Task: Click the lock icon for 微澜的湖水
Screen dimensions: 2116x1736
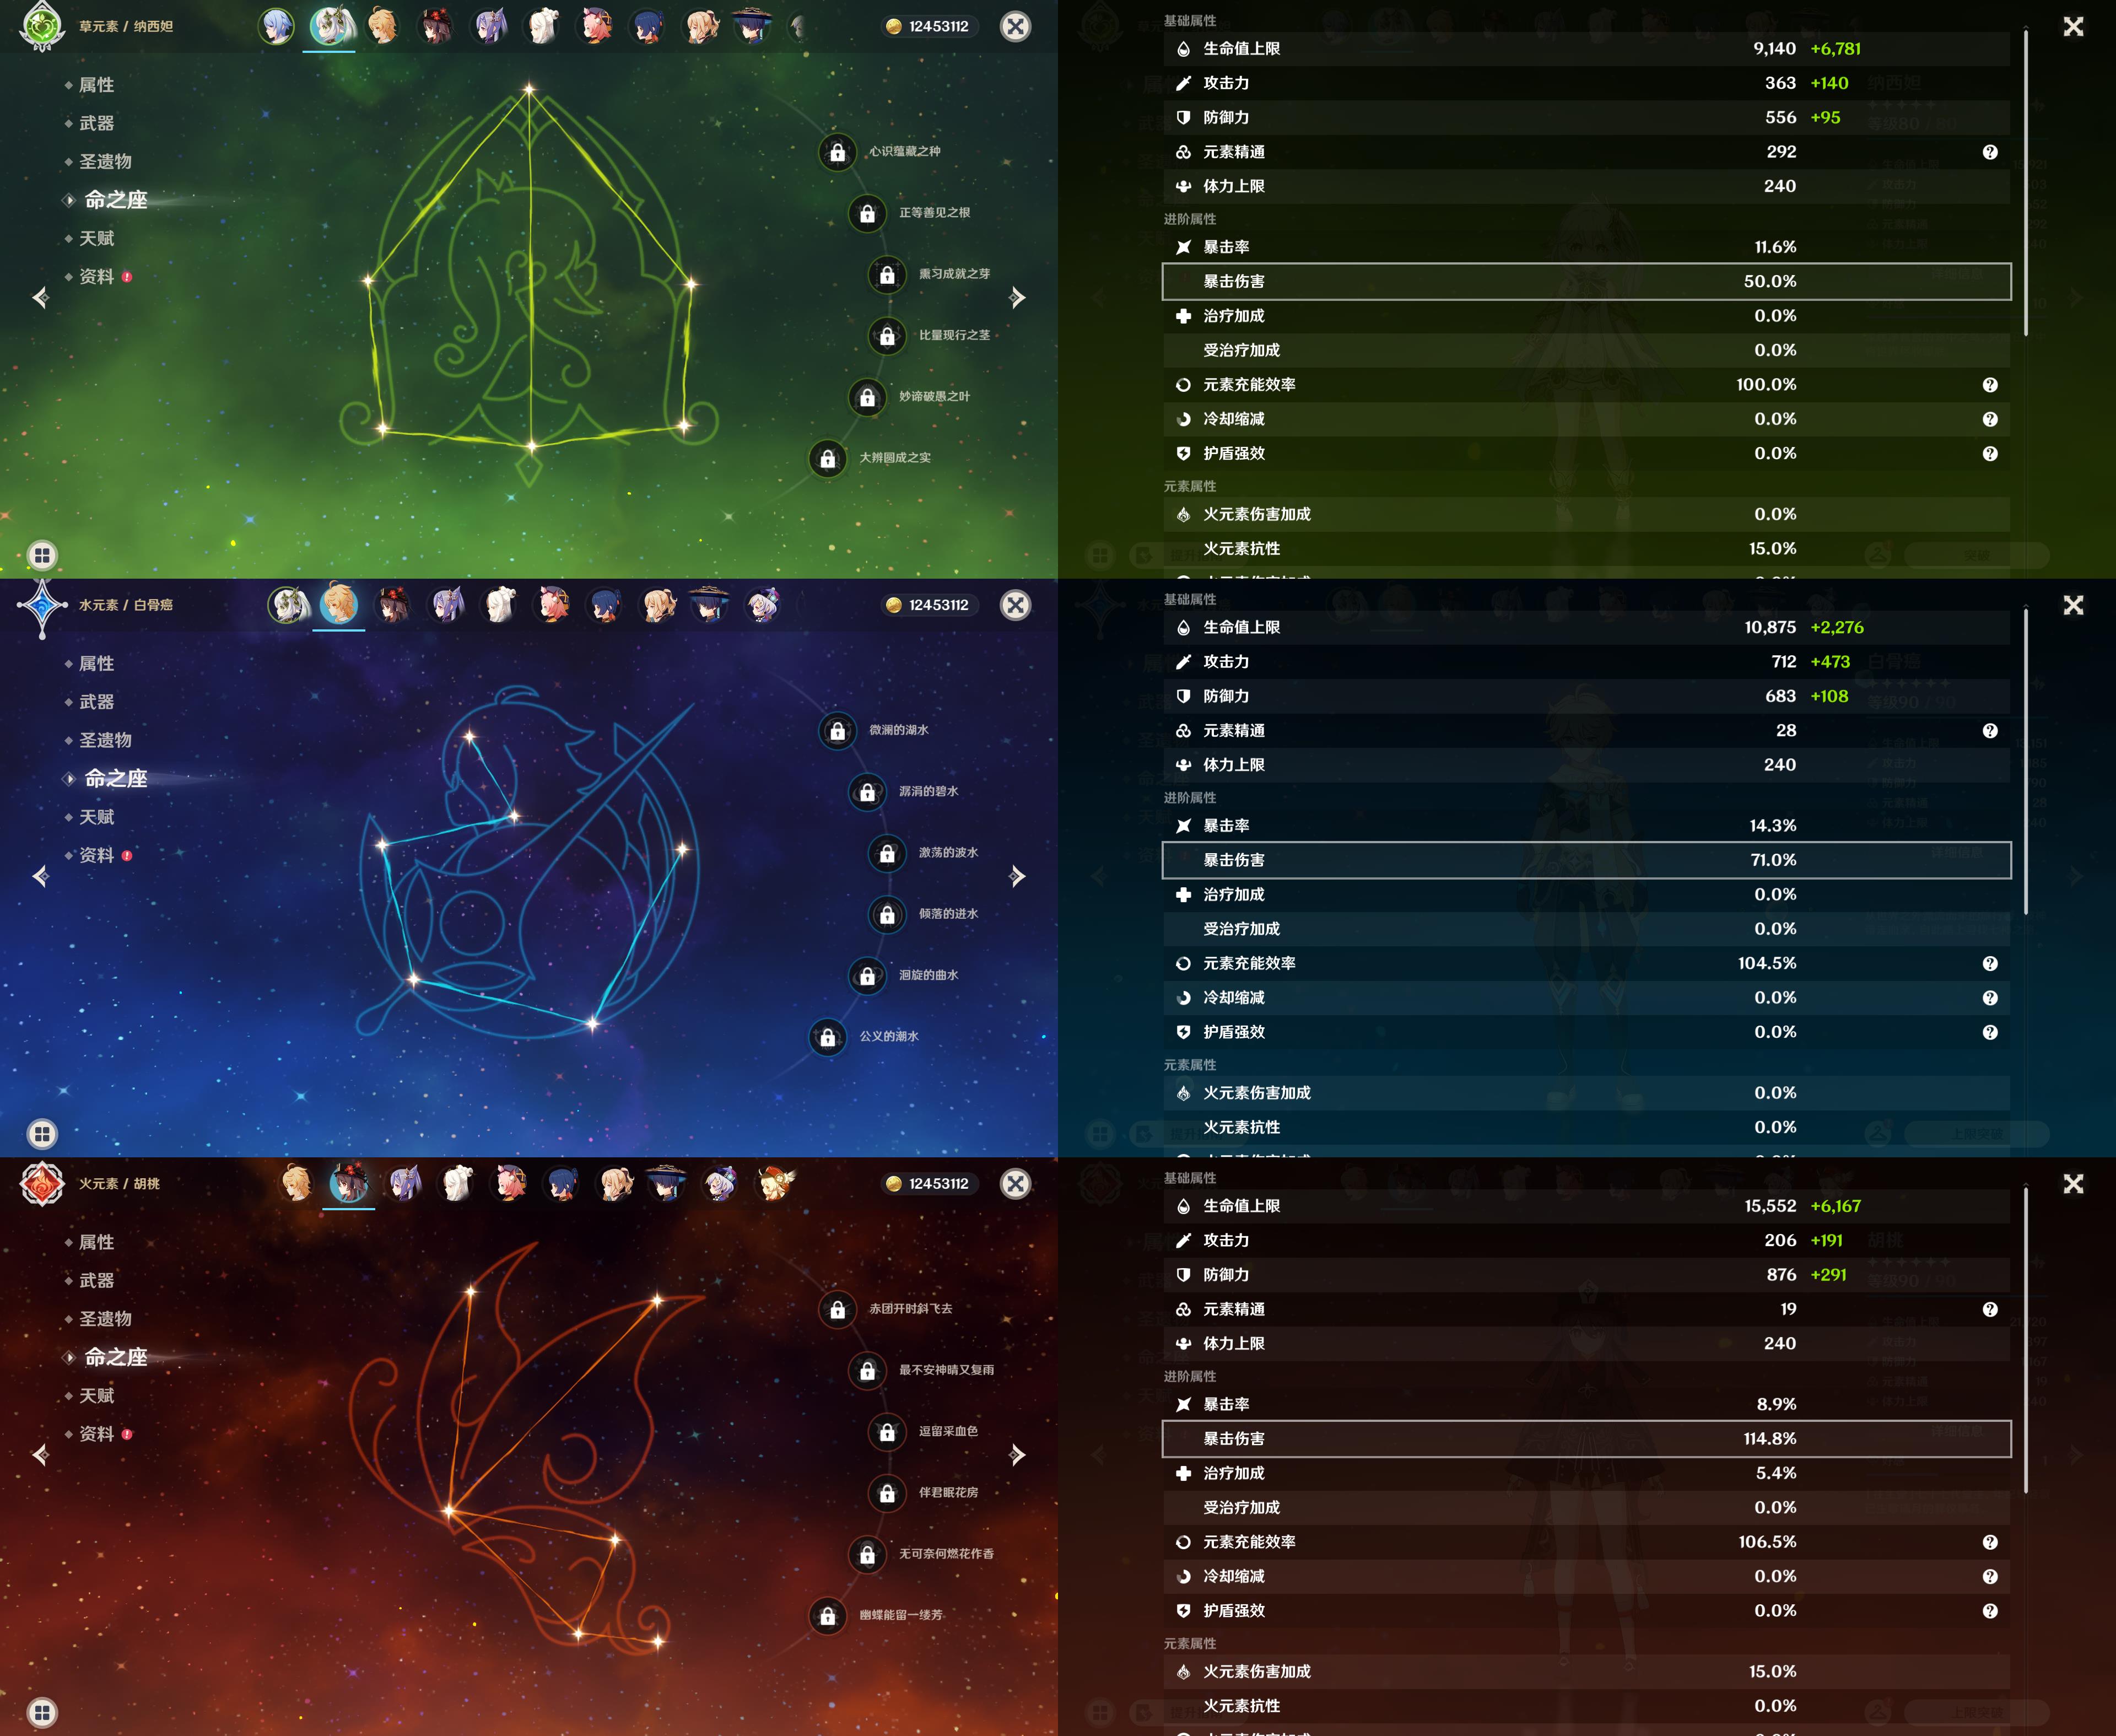Action: [837, 731]
